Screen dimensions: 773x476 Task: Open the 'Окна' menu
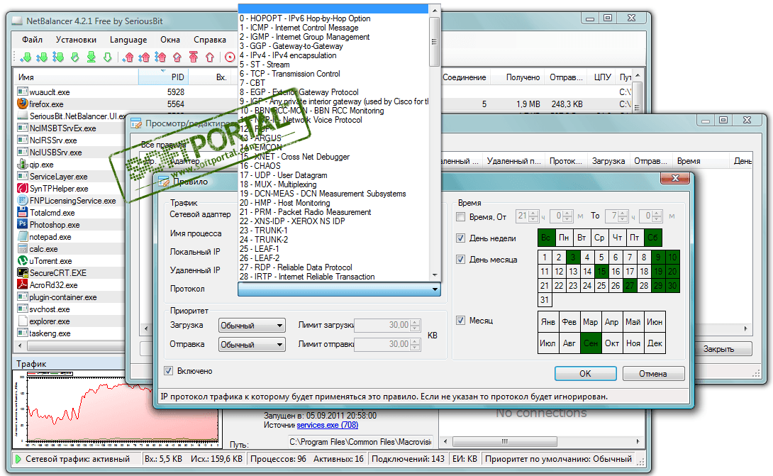coord(170,40)
